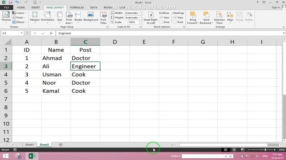
Task: Click the ENG language indicator
Action: click(265, 156)
